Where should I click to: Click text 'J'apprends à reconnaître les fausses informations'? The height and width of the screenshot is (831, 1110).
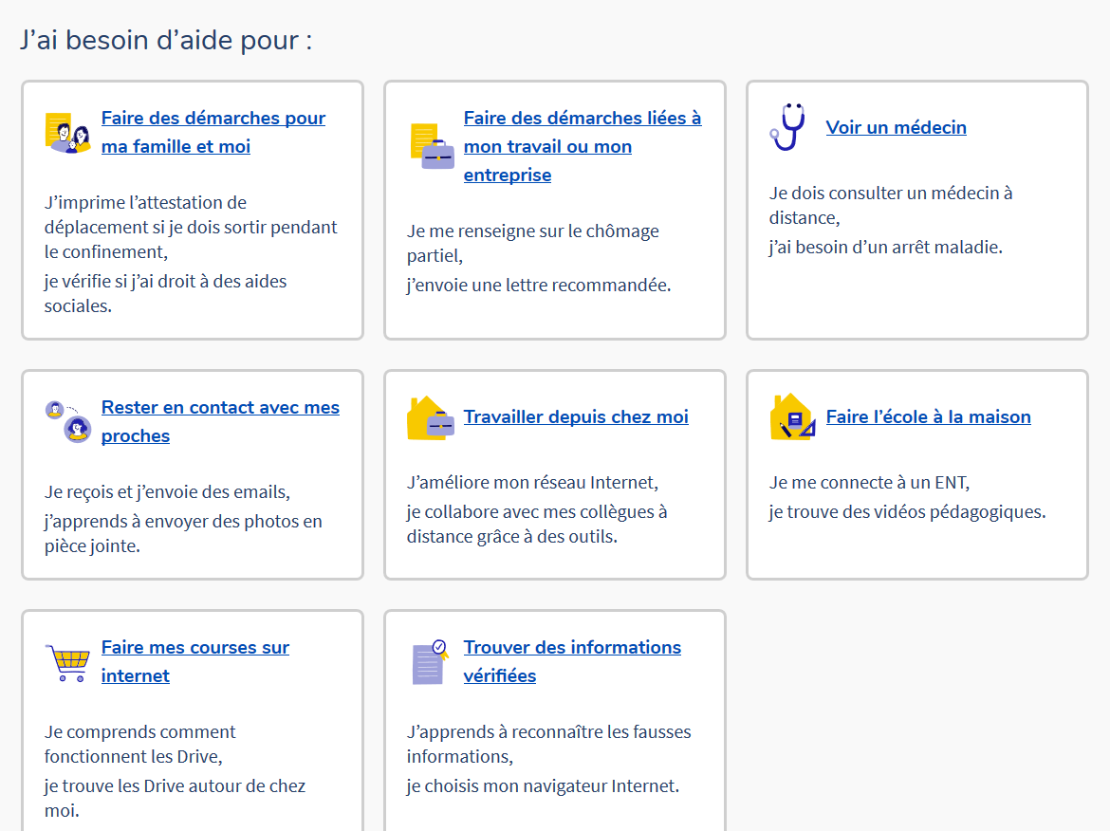coord(548,744)
